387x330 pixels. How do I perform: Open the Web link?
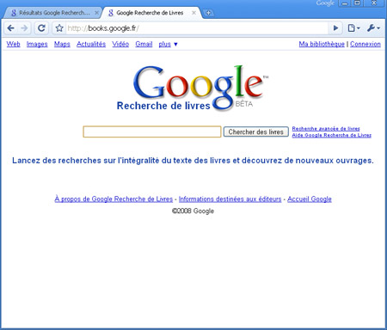click(13, 44)
